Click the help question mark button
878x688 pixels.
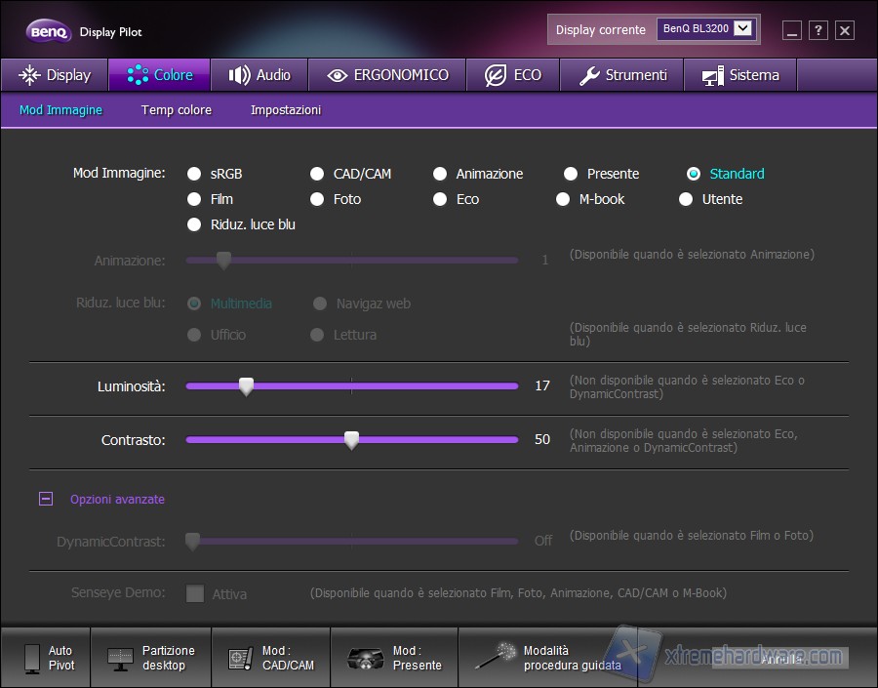(x=818, y=30)
